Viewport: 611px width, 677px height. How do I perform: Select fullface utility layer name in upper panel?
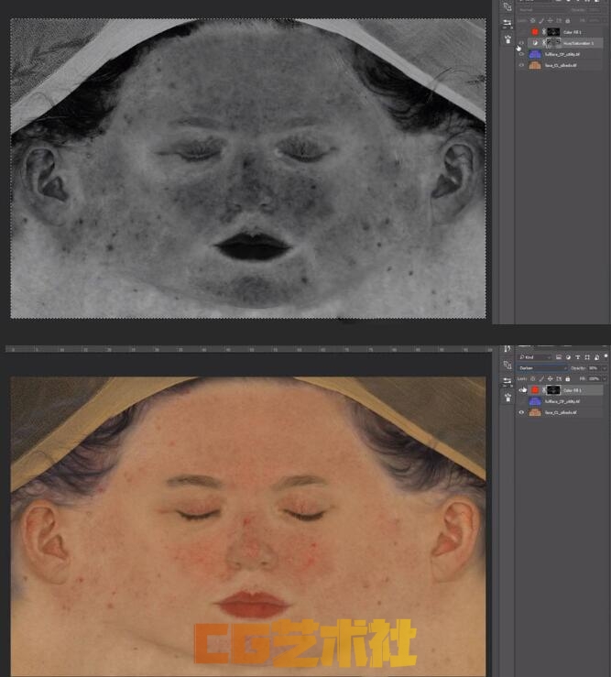pos(562,54)
